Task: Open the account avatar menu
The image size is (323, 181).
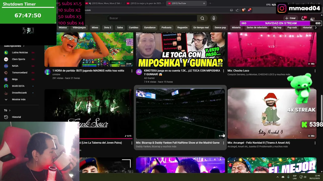Action: point(312,19)
